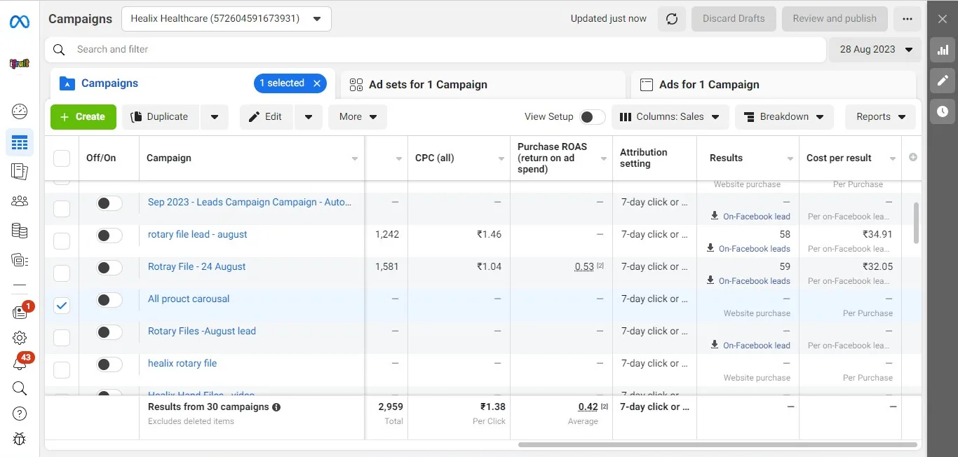Open the Account overview gauge icon
The width and height of the screenshot is (958, 457).
(x=20, y=111)
